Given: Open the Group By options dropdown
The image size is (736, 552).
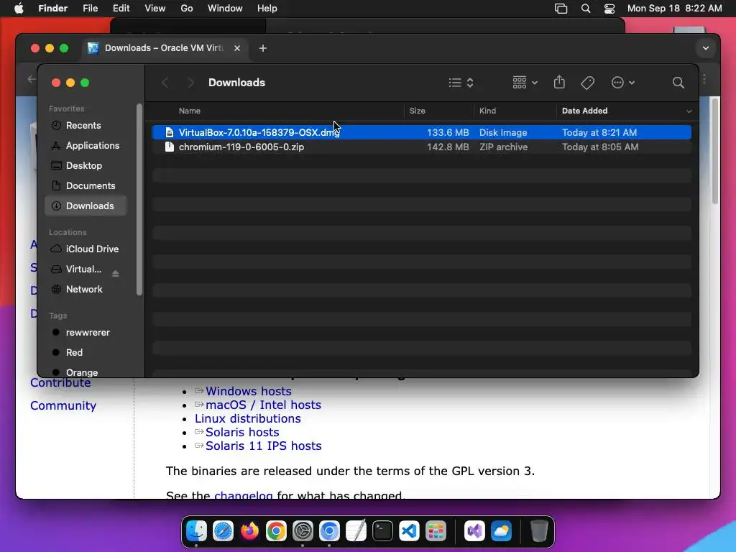Looking at the screenshot, I should [x=525, y=83].
